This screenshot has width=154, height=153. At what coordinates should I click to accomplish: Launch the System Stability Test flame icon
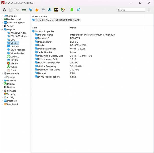[x=37, y=10]
